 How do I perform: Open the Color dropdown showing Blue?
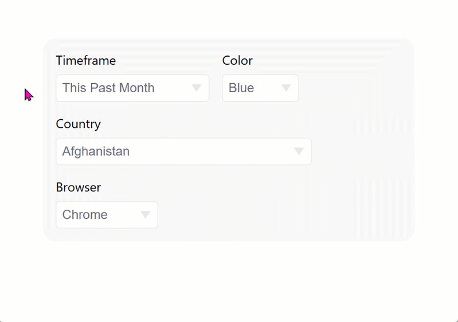260,88
